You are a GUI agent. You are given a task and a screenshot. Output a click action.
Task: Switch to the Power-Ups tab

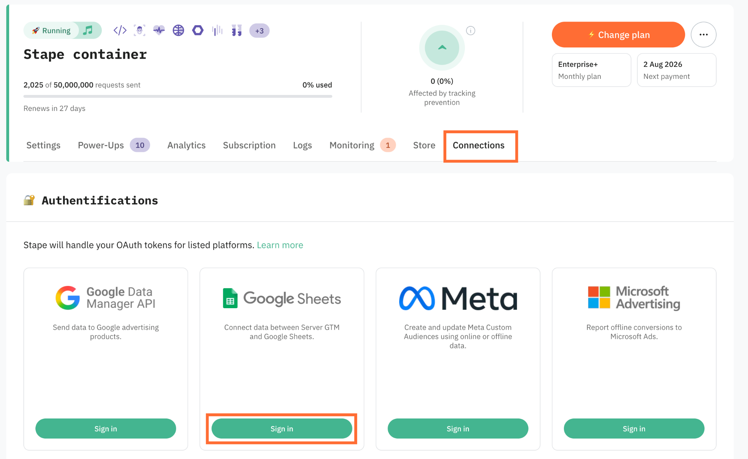tap(114, 145)
